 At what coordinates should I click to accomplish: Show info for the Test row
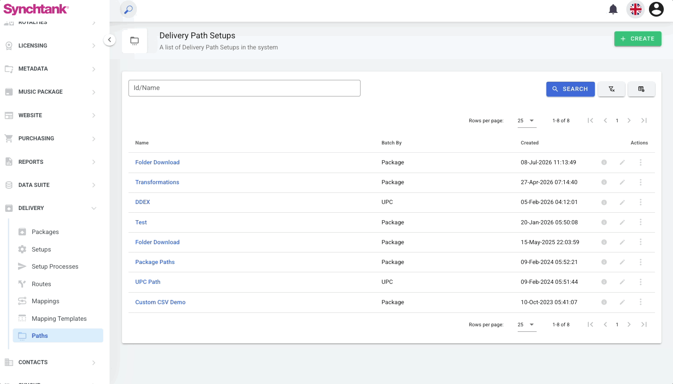(604, 222)
